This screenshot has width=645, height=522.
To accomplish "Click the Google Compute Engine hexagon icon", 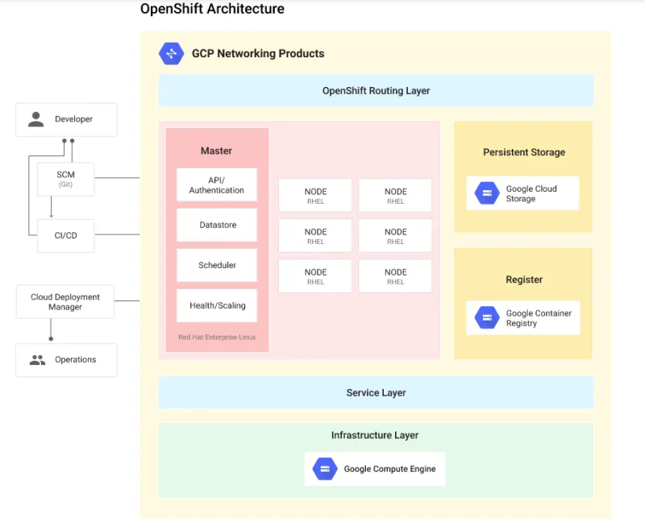I will [325, 469].
